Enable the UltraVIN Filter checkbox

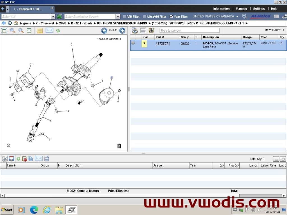(145, 17)
